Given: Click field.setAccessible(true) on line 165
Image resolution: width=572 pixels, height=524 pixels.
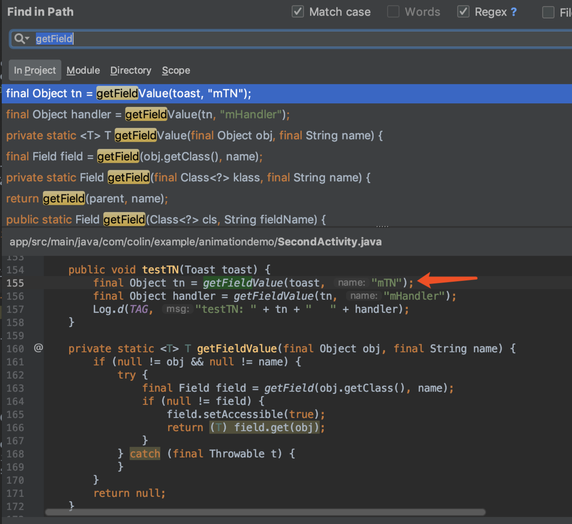Looking at the screenshot, I should pyautogui.click(x=243, y=414).
